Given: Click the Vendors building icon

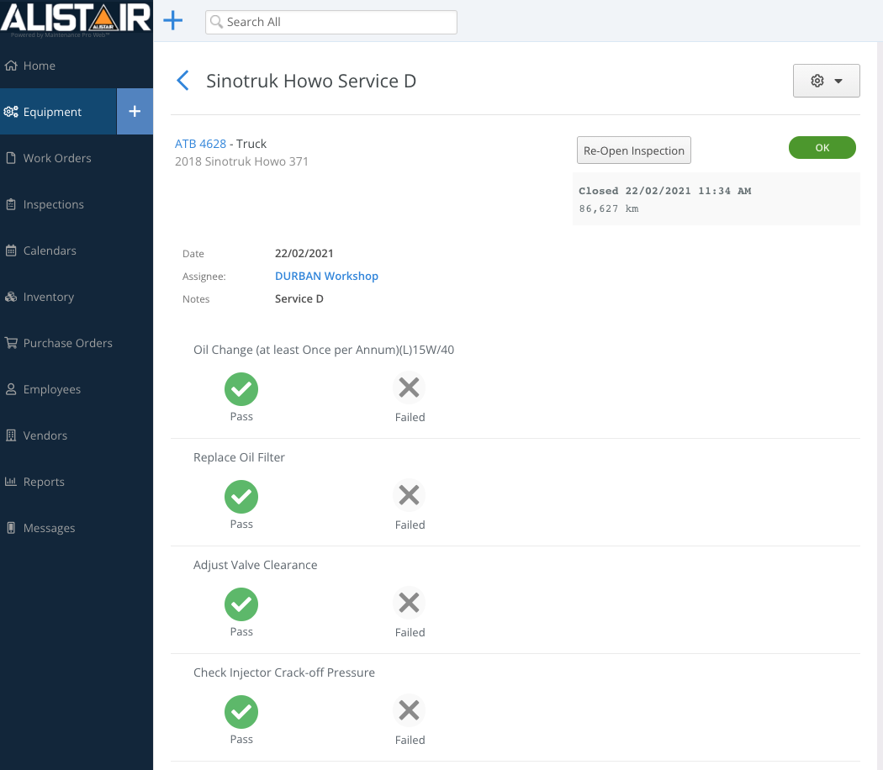Looking at the screenshot, I should click(x=11, y=435).
